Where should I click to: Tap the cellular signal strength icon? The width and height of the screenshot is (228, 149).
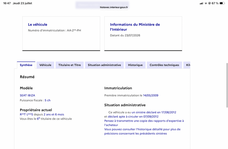tap(201, 3)
